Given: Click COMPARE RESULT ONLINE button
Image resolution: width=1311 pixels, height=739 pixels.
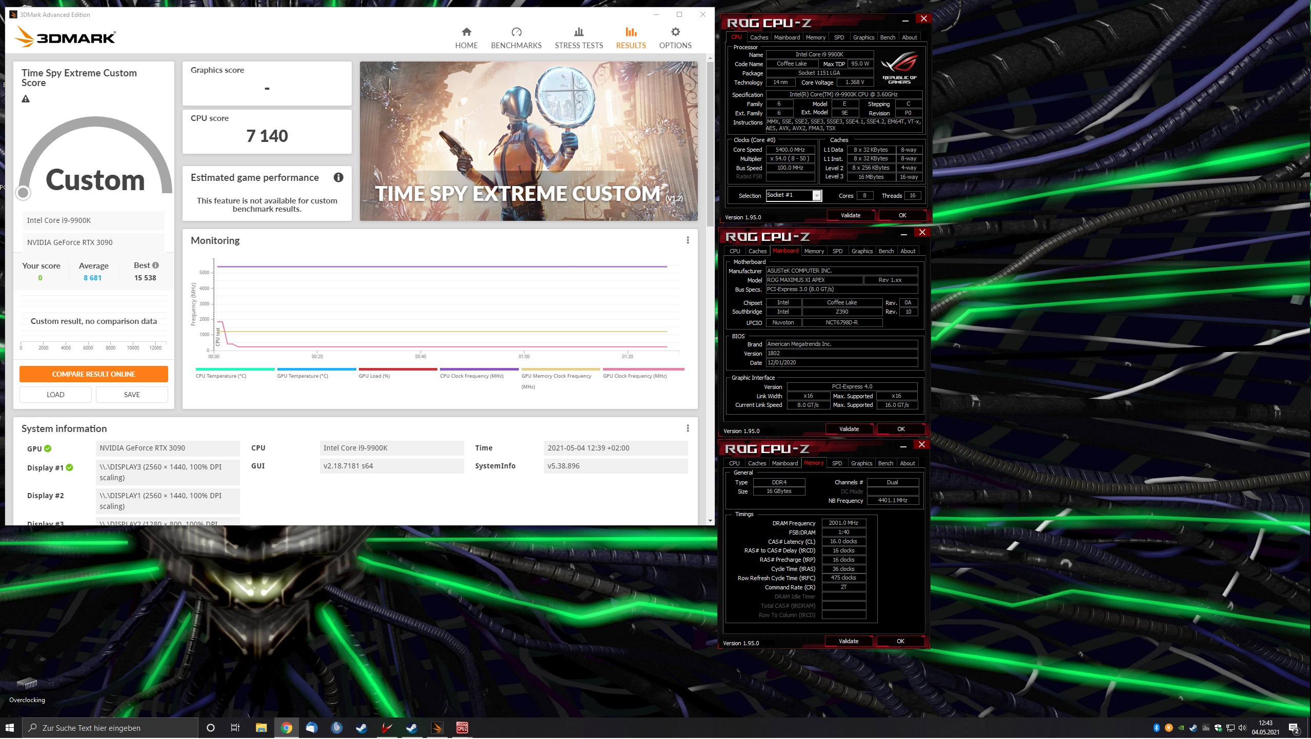Looking at the screenshot, I should click(x=93, y=374).
